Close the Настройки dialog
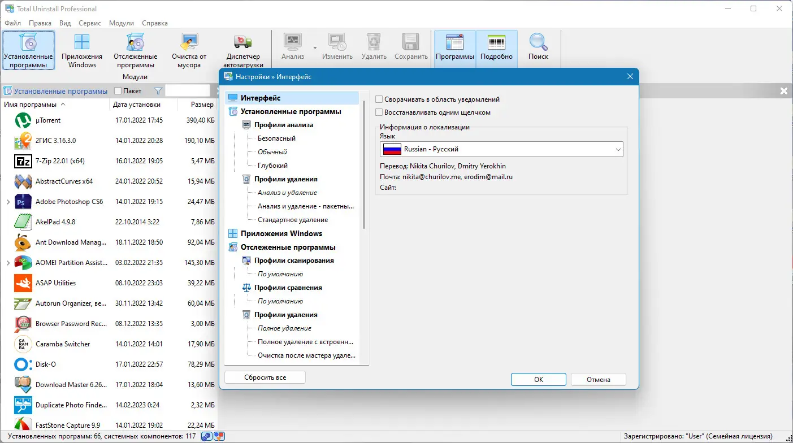This screenshot has width=793, height=443. click(x=630, y=77)
